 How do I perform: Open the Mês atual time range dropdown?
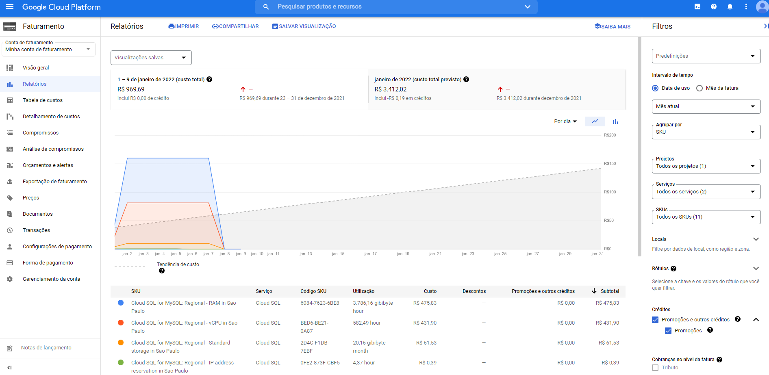706,106
